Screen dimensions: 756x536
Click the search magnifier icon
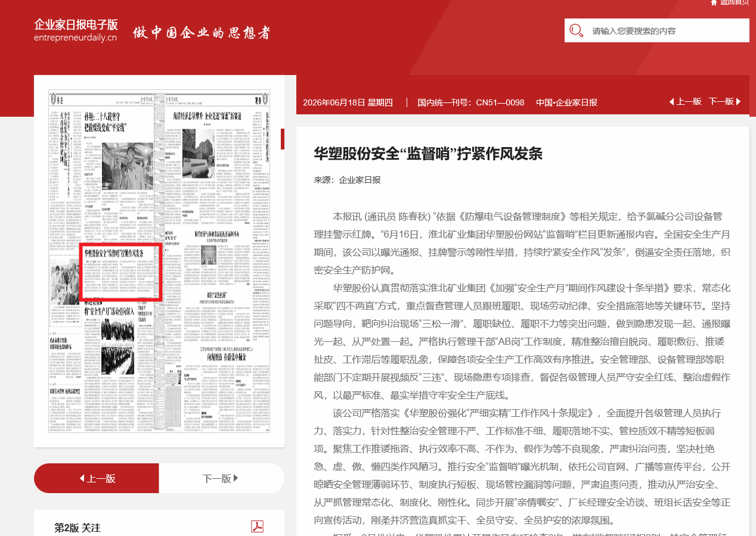click(577, 30)
